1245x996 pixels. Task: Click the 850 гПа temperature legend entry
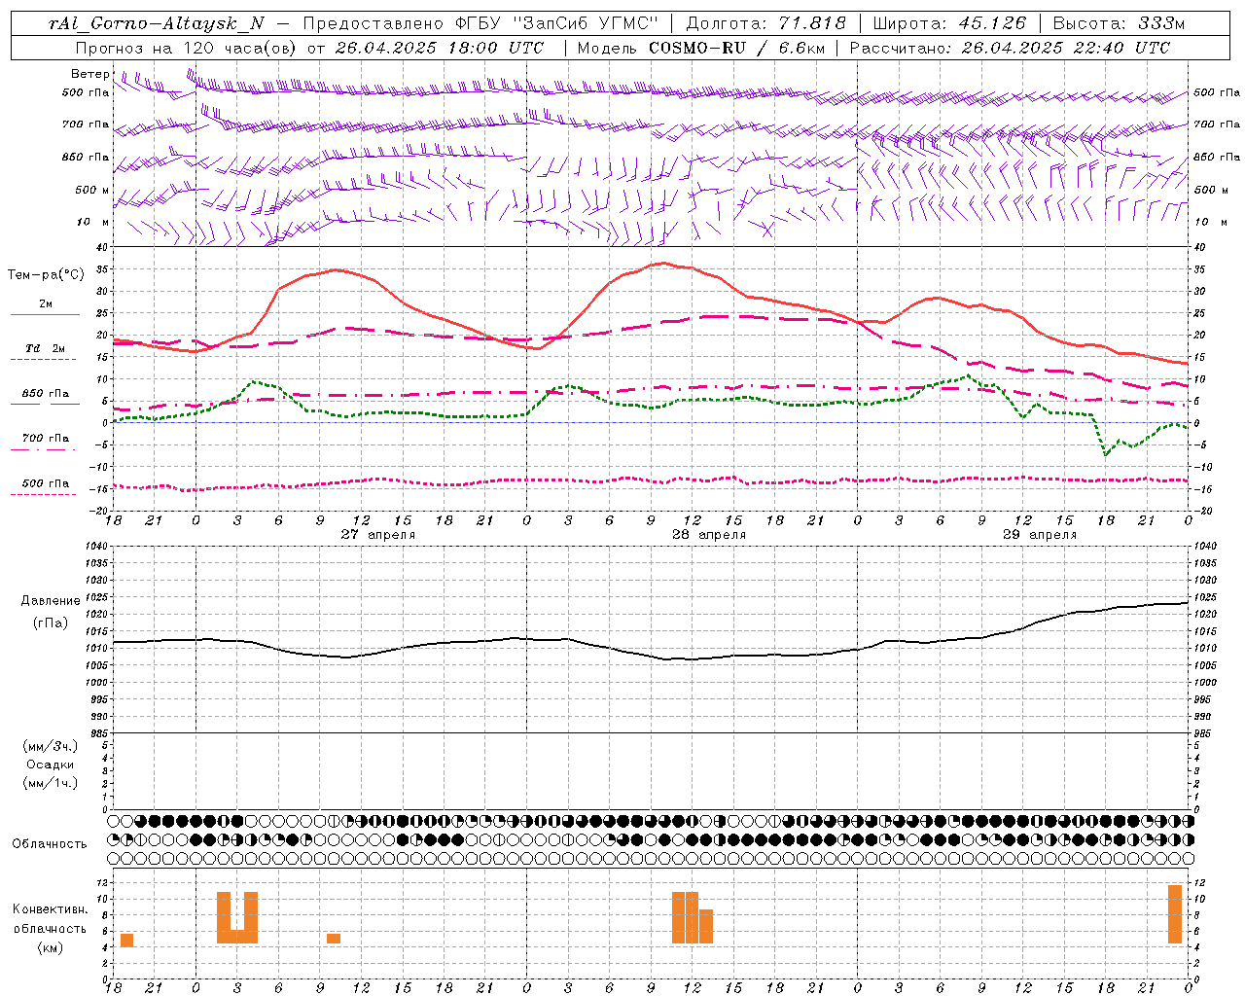(x=46, y=394)
